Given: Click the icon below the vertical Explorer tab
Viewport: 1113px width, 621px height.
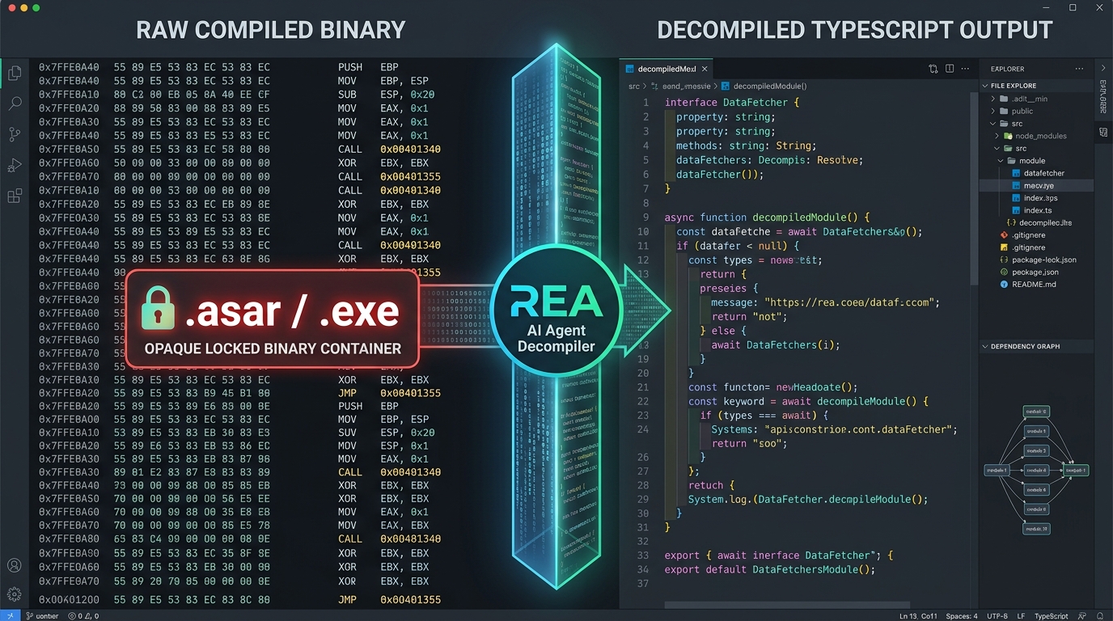Looking at the screenshot, I should (x=1104, y=133).
